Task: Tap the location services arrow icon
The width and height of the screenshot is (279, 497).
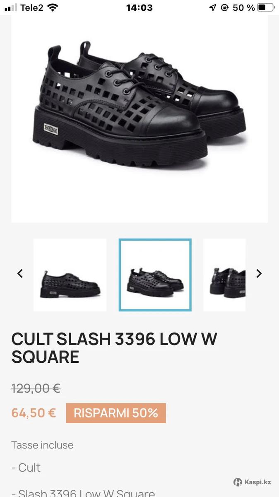Action: (213, 7)
